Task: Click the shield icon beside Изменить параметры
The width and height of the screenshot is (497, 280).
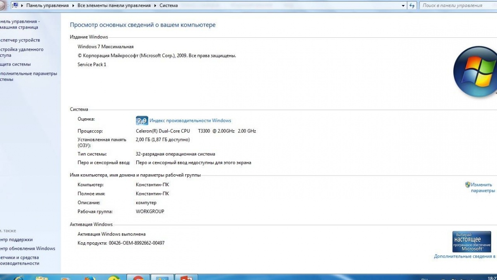Action: point(468,185)
